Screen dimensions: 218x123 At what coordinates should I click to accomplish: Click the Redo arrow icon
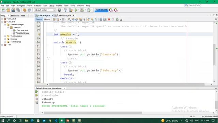pos(29,10)
